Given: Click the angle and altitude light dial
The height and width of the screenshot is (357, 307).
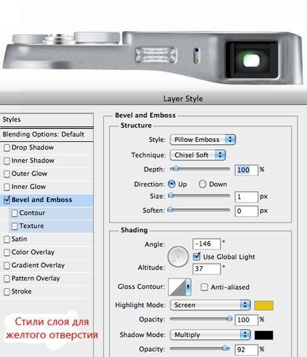Looking at the screenshot, I should [178, 257].
